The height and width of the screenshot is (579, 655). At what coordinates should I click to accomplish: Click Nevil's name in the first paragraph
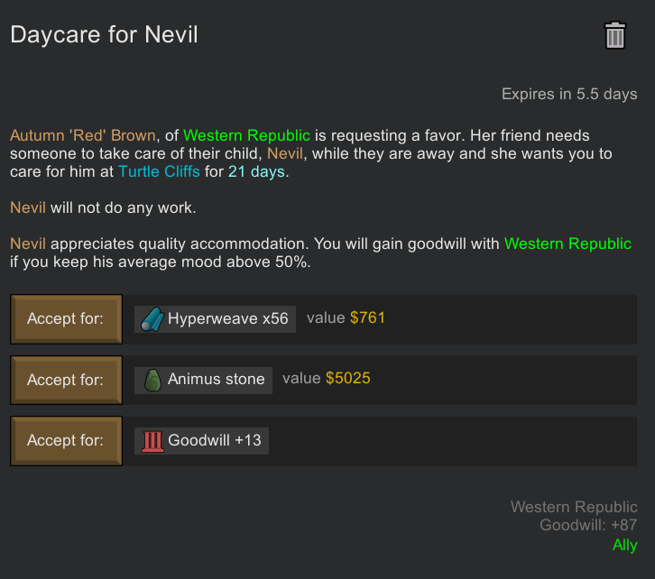click(285, 153)
